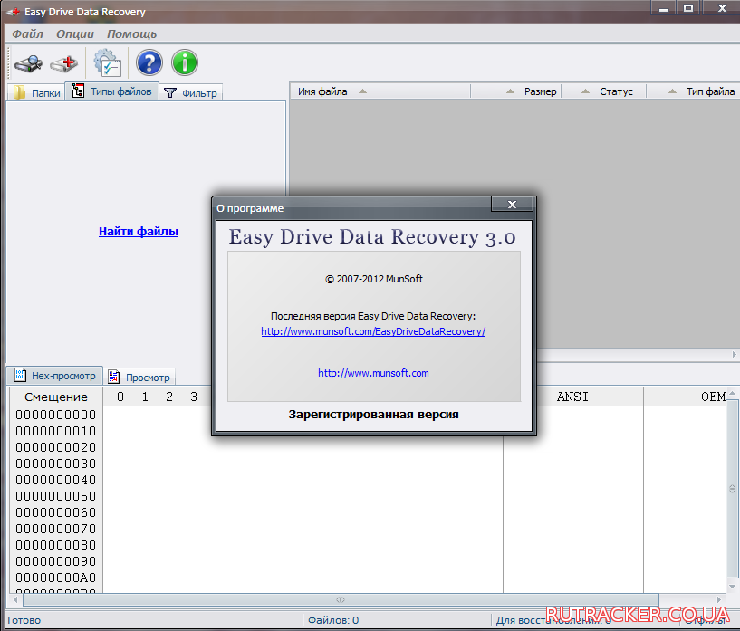Click the Найти файлы link
740x631 pixels.
point(139,232)
